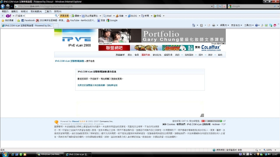Click the browser Back arrow button
The width and height of the screenshot is (280, 157).
(x=3, y=6)
